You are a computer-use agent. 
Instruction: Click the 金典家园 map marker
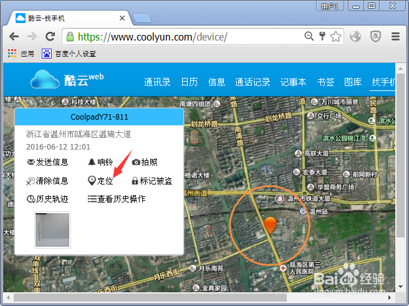pyautogui.click(x=196, y=287)
